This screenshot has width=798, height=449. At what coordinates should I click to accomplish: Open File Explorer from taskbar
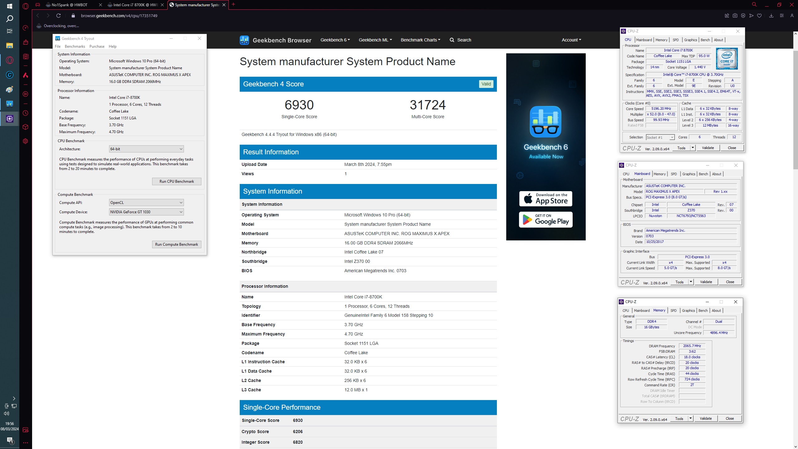10,46
